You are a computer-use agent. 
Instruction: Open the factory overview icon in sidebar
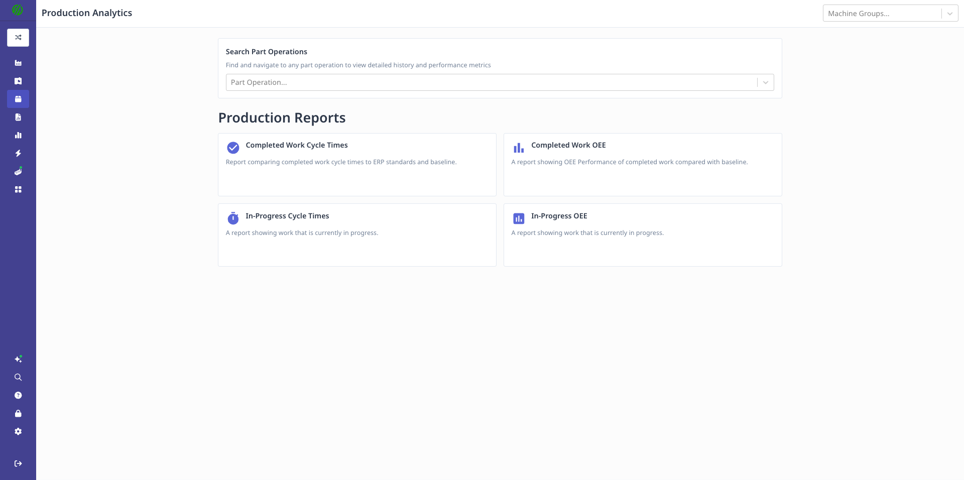coord(18,63)
